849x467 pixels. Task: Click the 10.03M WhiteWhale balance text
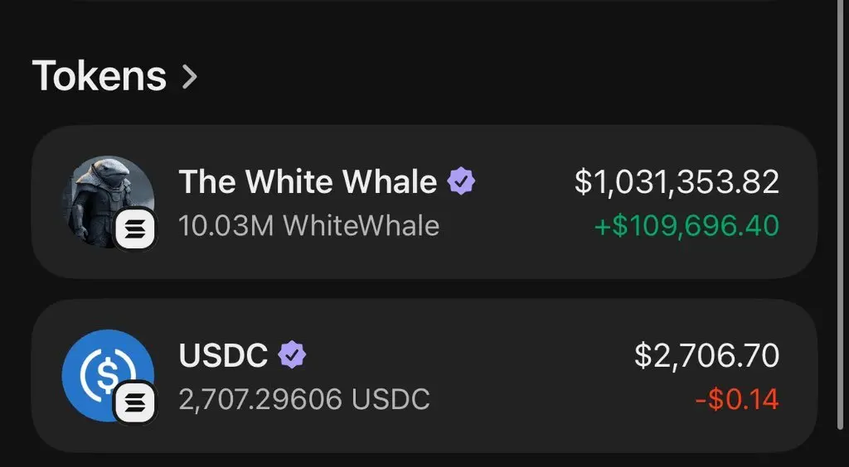(308, 225)
